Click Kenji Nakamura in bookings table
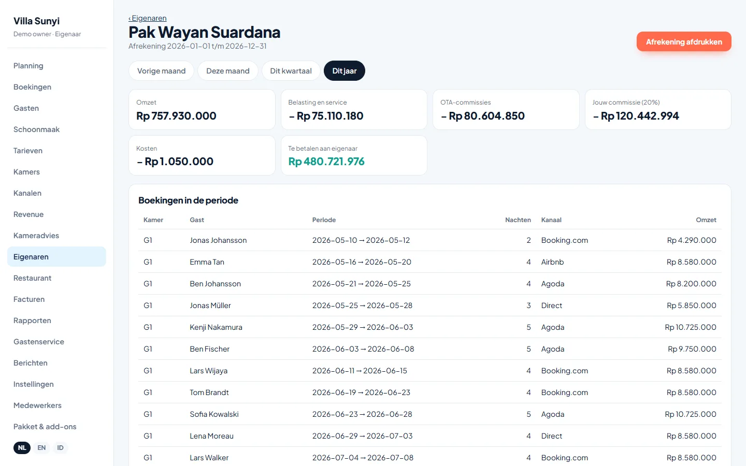Screen dimensions: 746x466 [x=216, y=327]
